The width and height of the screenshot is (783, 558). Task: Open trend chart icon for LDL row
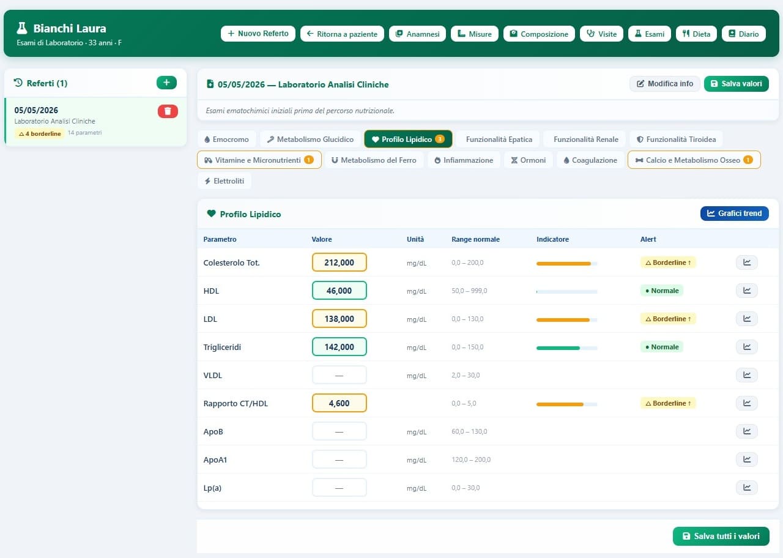pos(746,319)
